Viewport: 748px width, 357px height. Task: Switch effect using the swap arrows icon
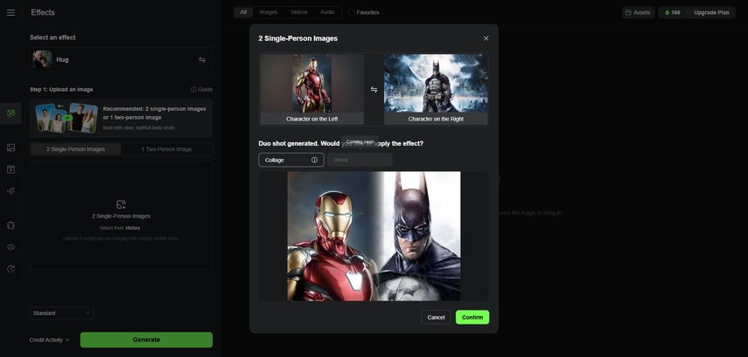point(202,60)
